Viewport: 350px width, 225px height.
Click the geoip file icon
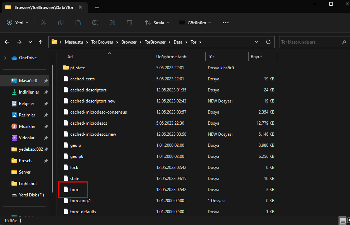click(x=66, y=145)
